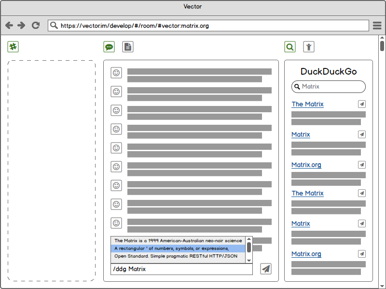386x289 pixels.
Task: Send first 'Matrix.org' result via plane icon
Action: point(361,165)
